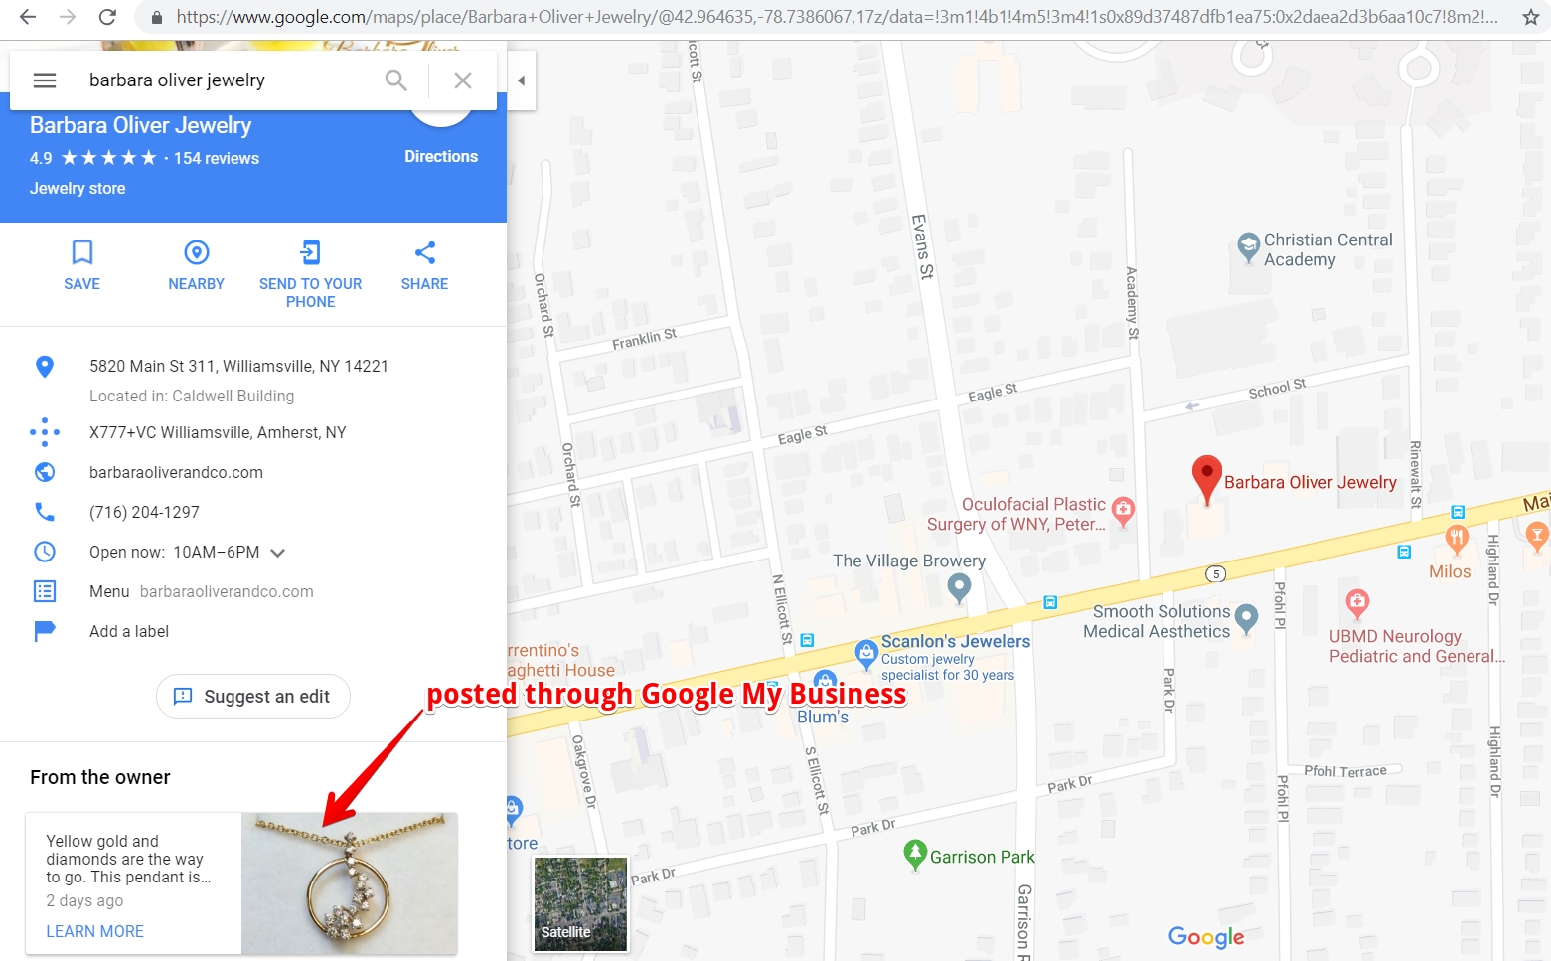Click LEARN MORE on owner post
This screenshot has width=1551, height=961.
tap(95, 931)
